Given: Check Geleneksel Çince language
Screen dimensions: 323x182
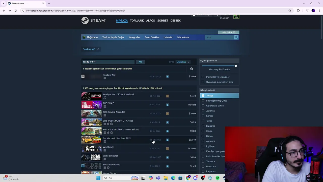Looking at the screenshot, I should tap(203, 106).
